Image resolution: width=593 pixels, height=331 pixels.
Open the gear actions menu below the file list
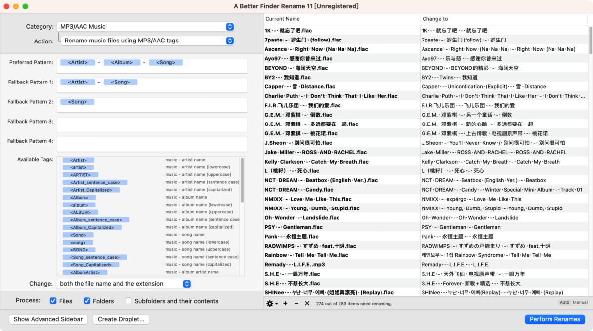[272, 303]
